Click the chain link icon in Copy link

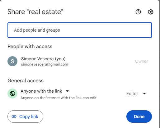pos(14,117)
